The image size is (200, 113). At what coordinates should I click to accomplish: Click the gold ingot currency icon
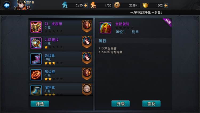tap(145, 5)
